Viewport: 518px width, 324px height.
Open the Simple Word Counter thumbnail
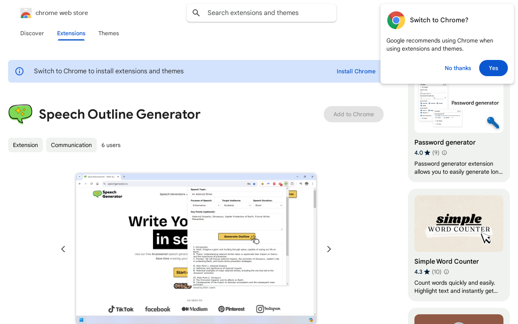(x=459, y=224)
